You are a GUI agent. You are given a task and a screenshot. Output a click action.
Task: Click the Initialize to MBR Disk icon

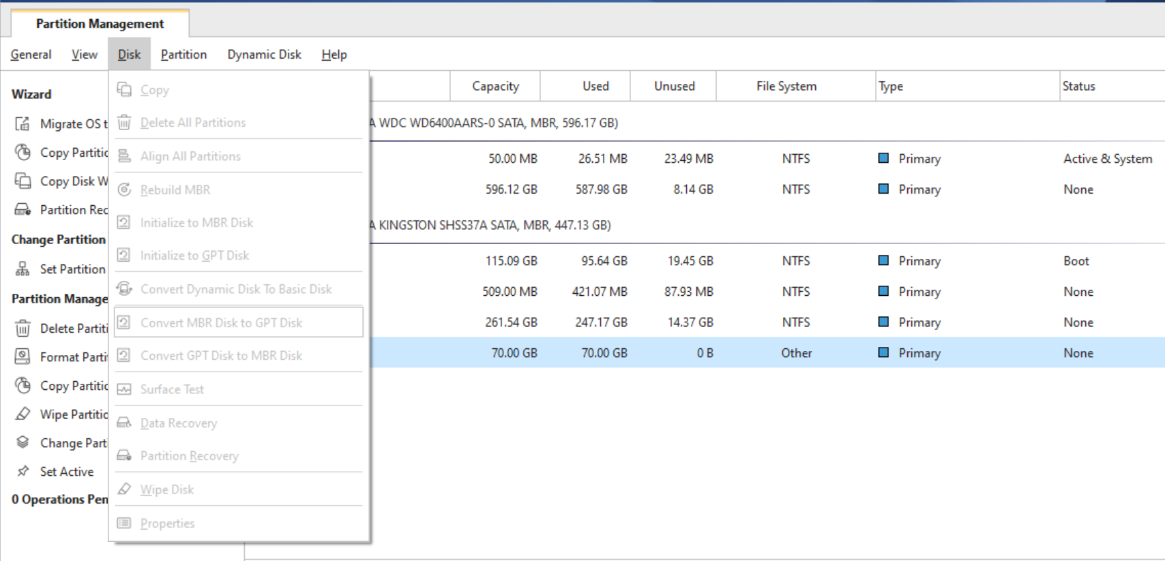(124, 222)
